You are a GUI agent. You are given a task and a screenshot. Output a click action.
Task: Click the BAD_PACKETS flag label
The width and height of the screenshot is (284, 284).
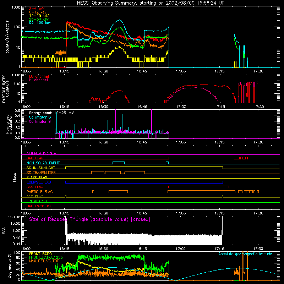(x=38, y=206)
